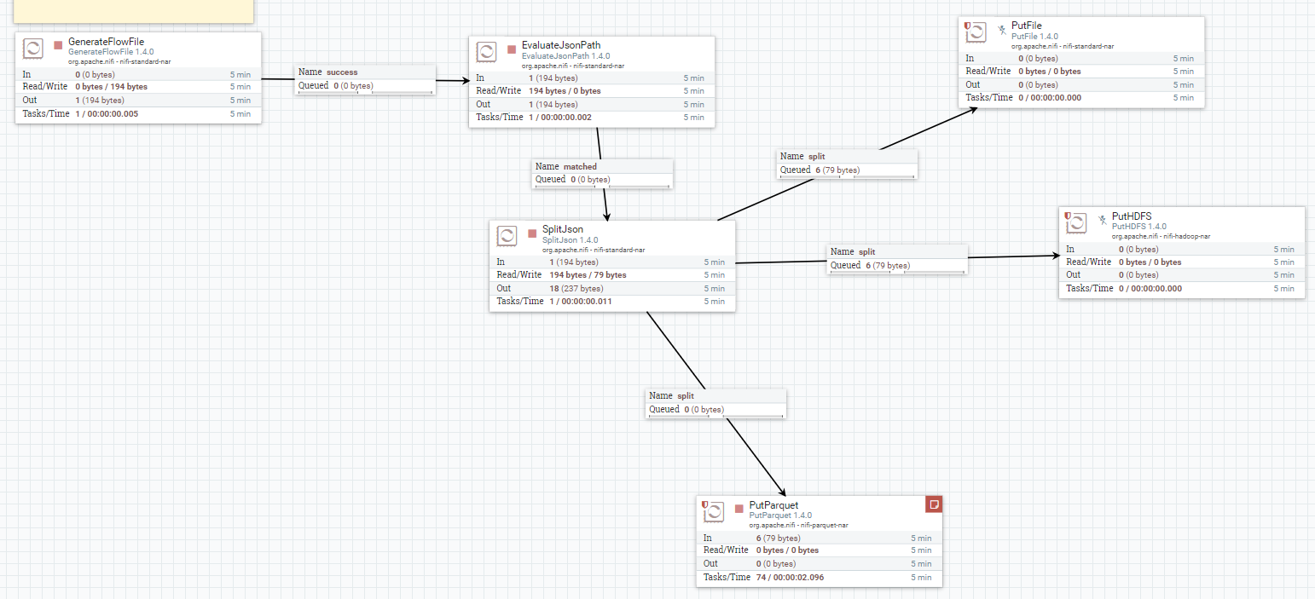The width and height of the screenshot is (1315, 599).
Task: Select the success connection label
Action: (x=365, y=78)
